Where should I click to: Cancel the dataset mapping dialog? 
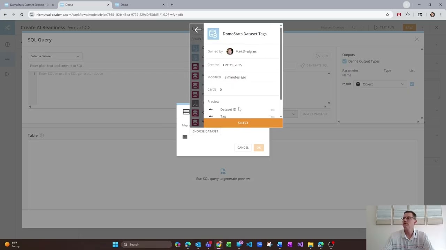tap(243, 148)
